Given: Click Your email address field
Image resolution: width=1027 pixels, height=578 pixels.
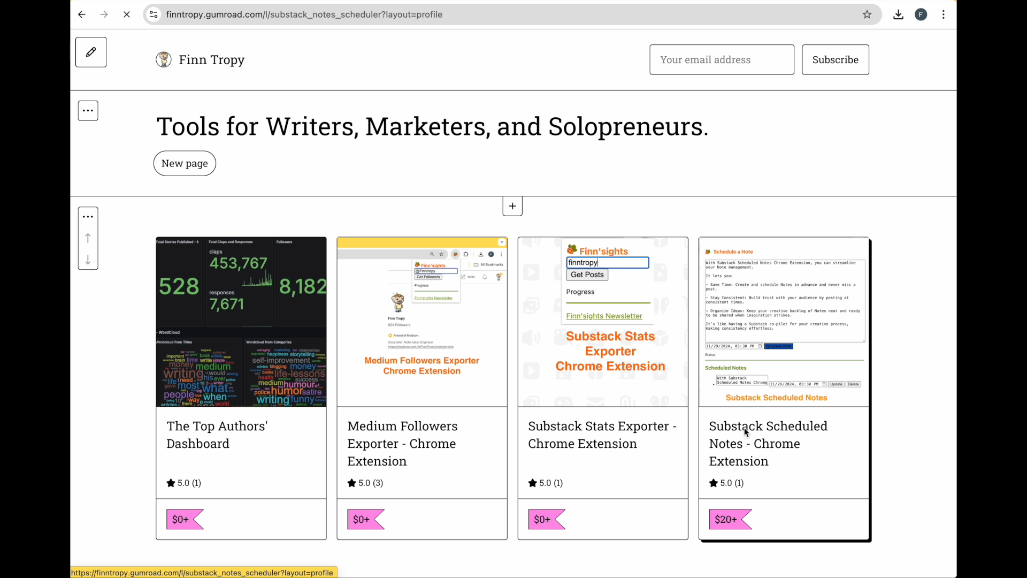Looking at the screenshot, I should pyautogui.click(x=722, y=59).
